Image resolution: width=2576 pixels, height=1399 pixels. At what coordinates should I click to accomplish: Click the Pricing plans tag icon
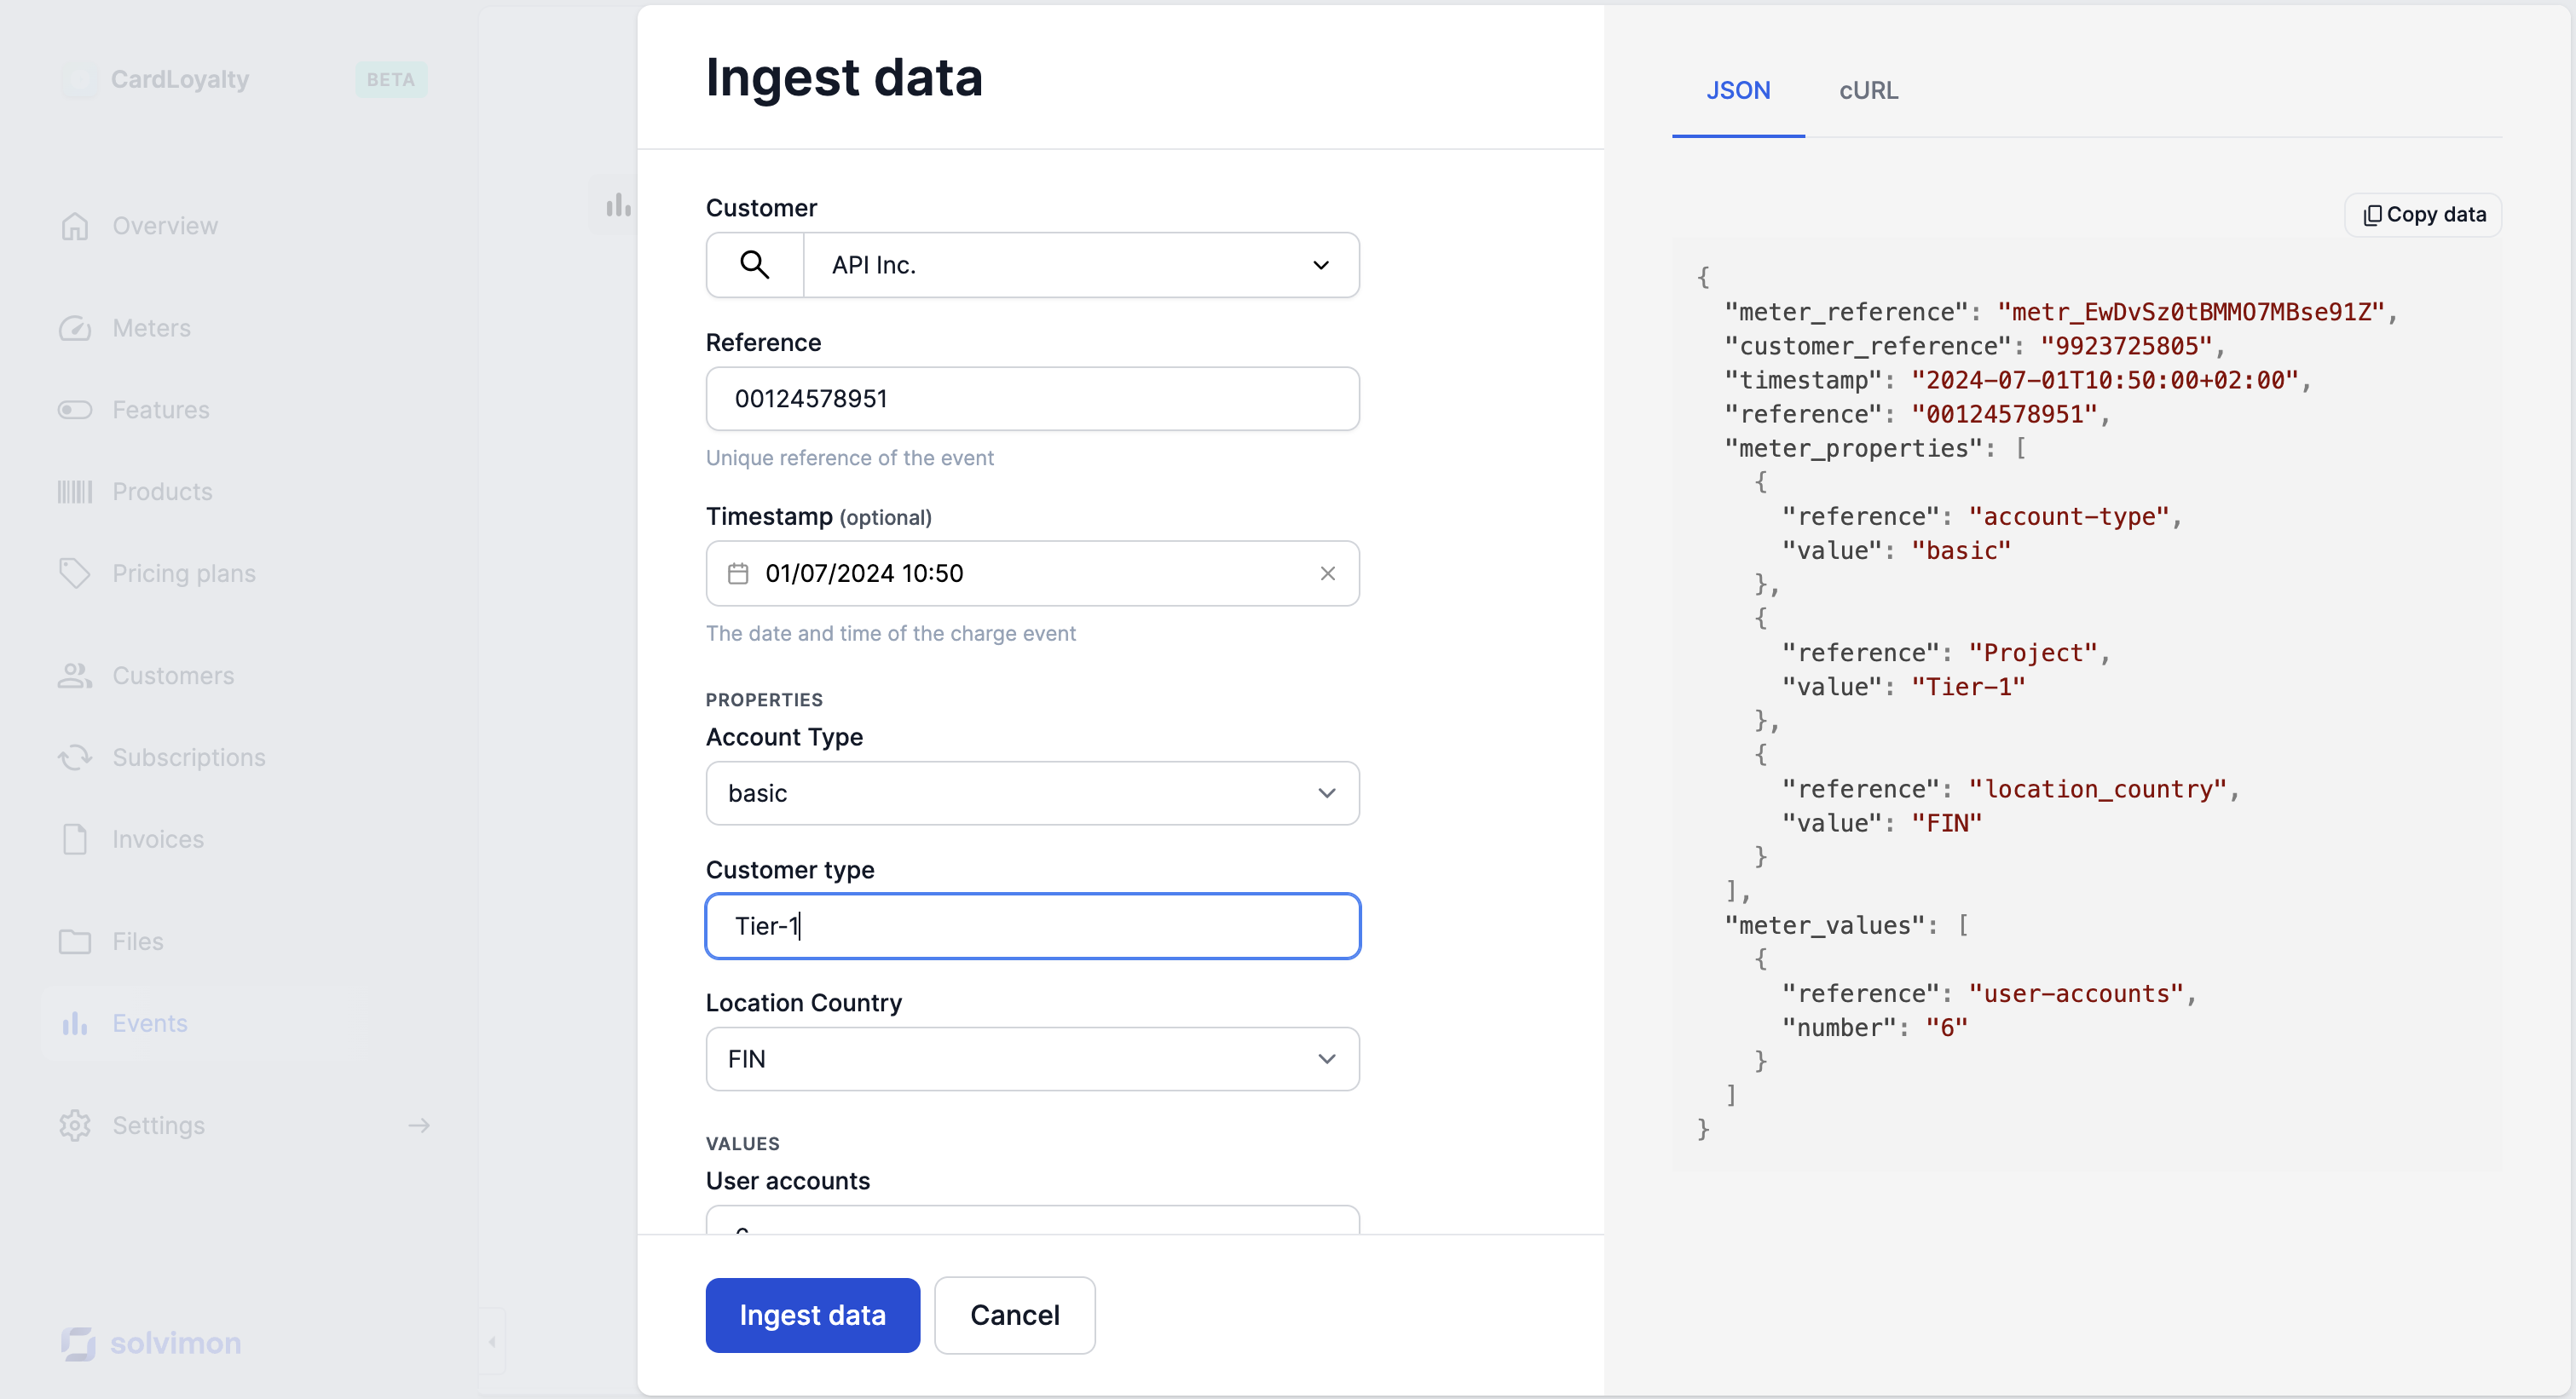tap(75, 573)
